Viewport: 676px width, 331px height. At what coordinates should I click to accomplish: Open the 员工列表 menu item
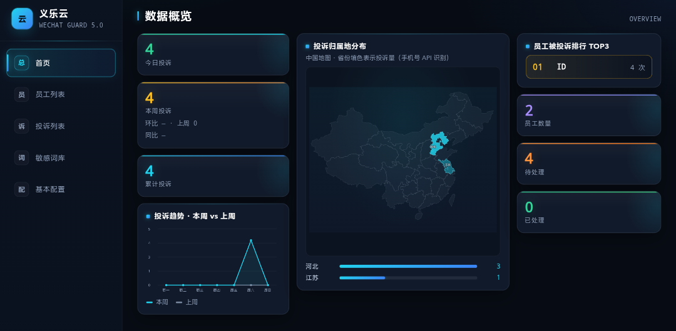[x=61, y=94]
